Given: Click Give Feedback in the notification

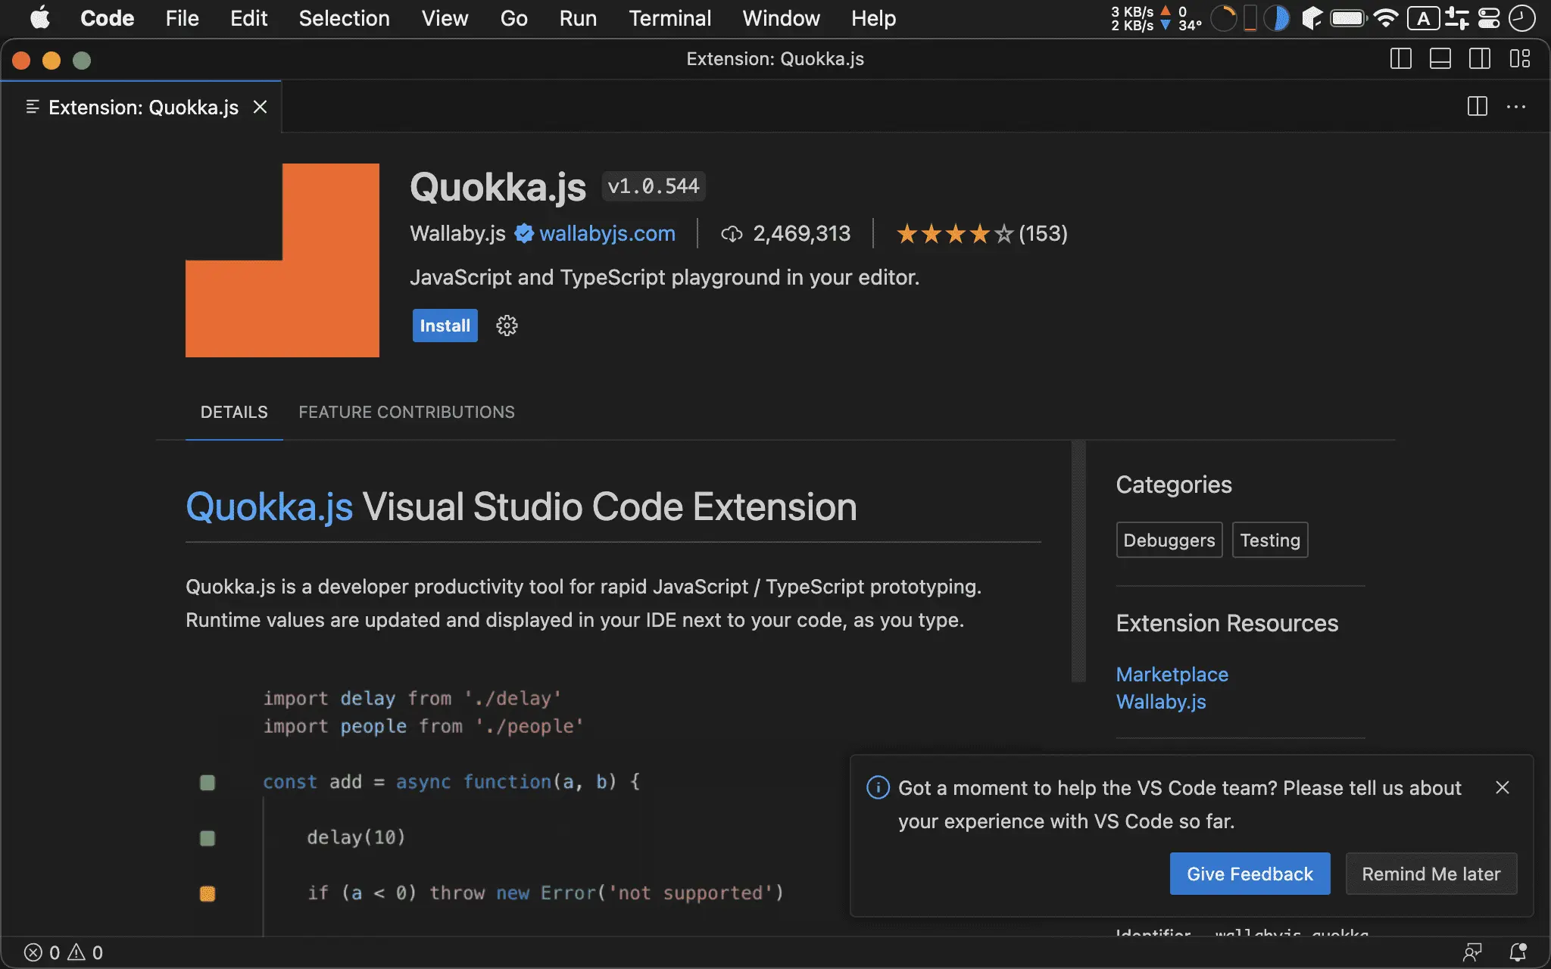Looking at the screenshot, I should [x=1250, y=874].
